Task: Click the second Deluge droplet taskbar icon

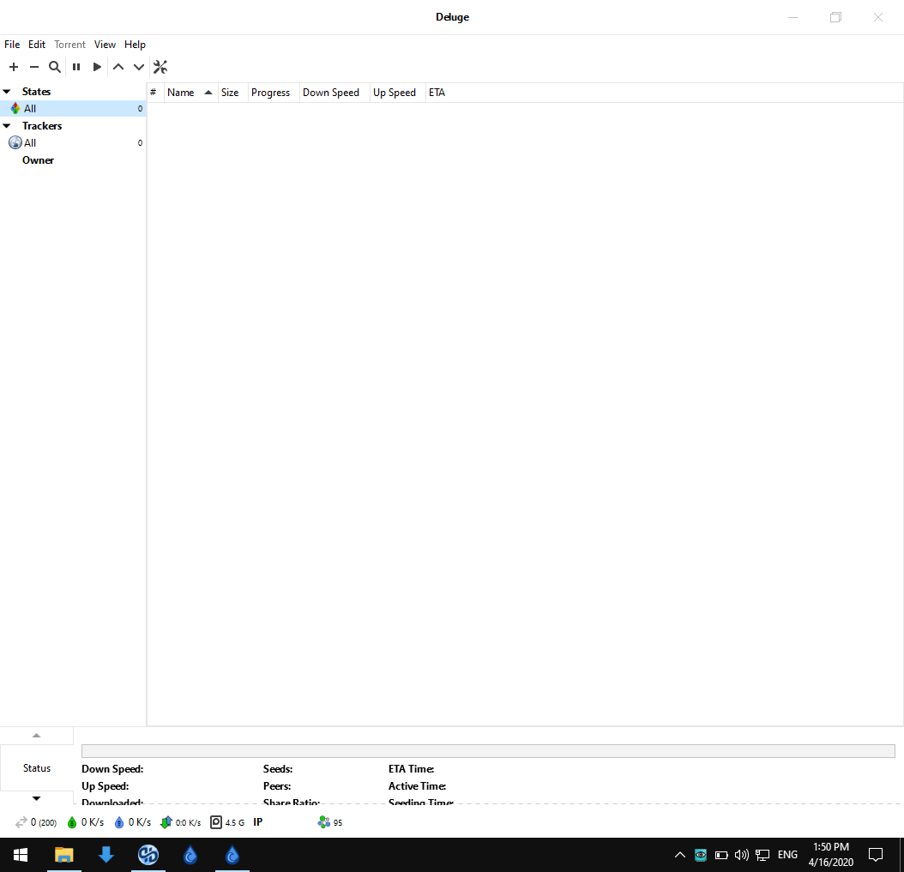Action: tap(232, 855)
